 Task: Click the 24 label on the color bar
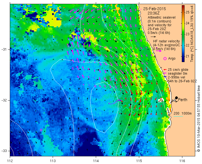[x=188, y=23]
